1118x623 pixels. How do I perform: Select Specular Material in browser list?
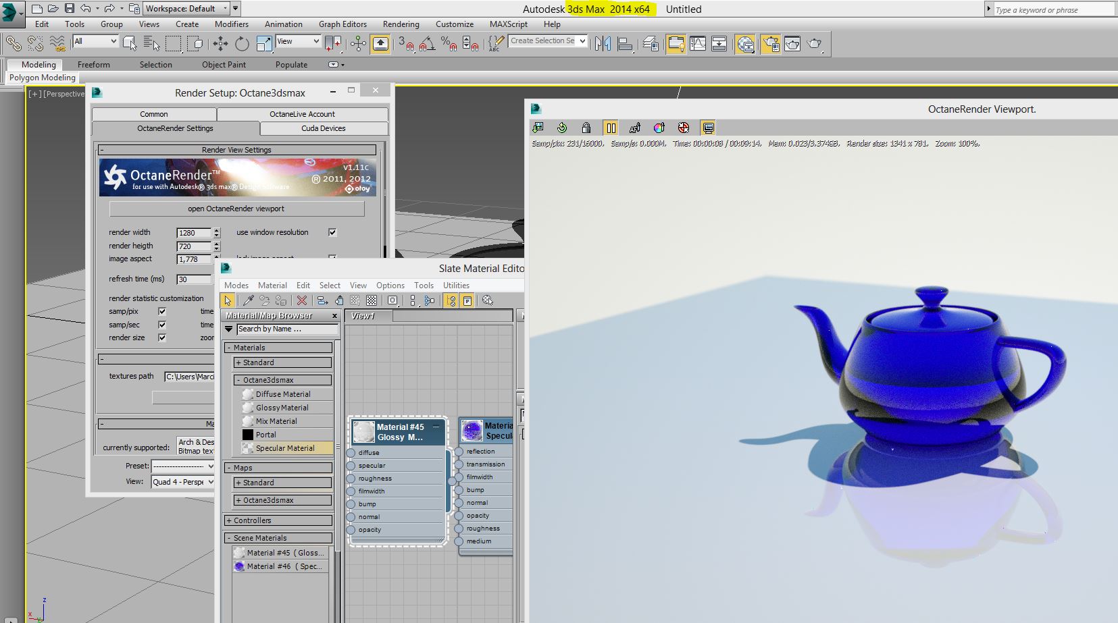287,448
